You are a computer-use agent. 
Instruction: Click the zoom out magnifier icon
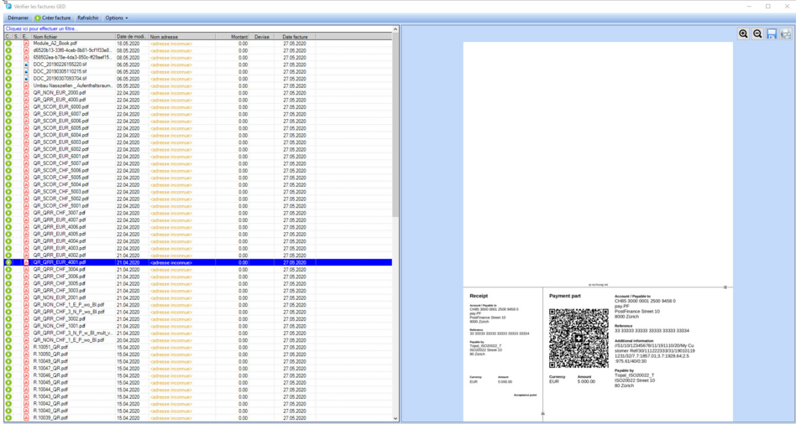pos(757,34)
